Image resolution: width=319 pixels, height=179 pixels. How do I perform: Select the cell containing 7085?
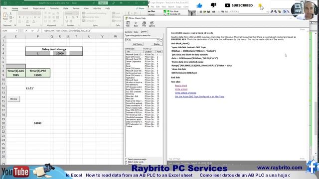[x=15, y=75]
